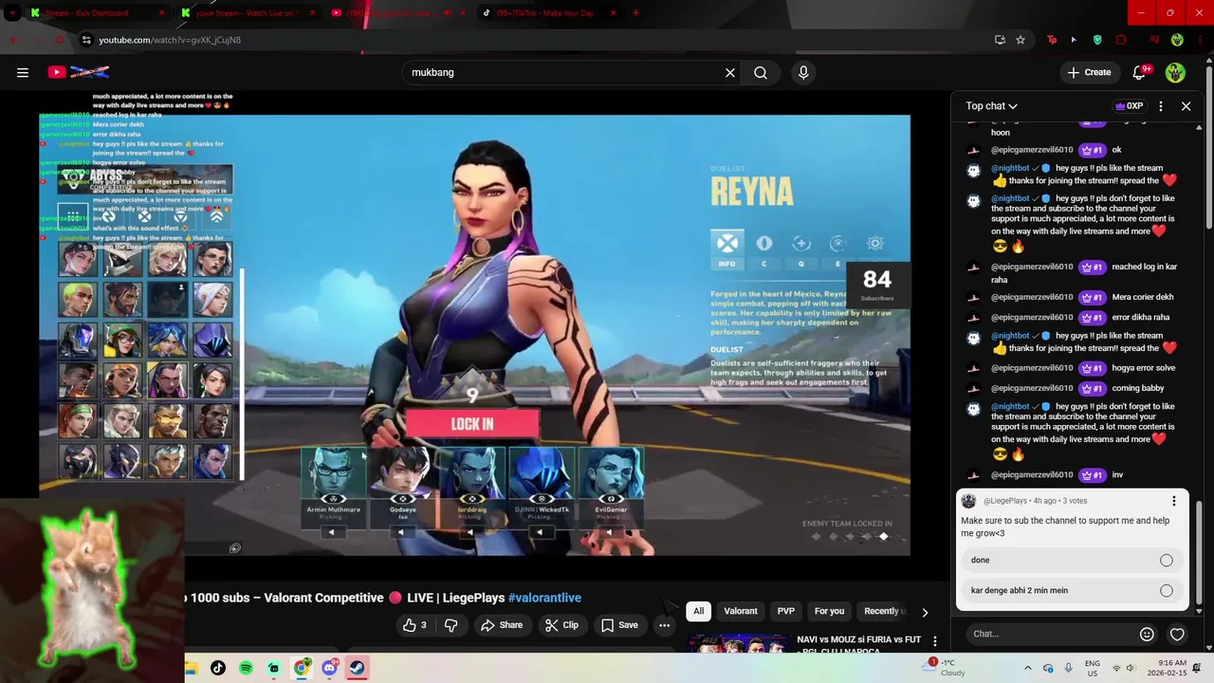Open volume control in system tray
The width and height of the screenshot is (1214, 683).
(x=1132, y=668)
